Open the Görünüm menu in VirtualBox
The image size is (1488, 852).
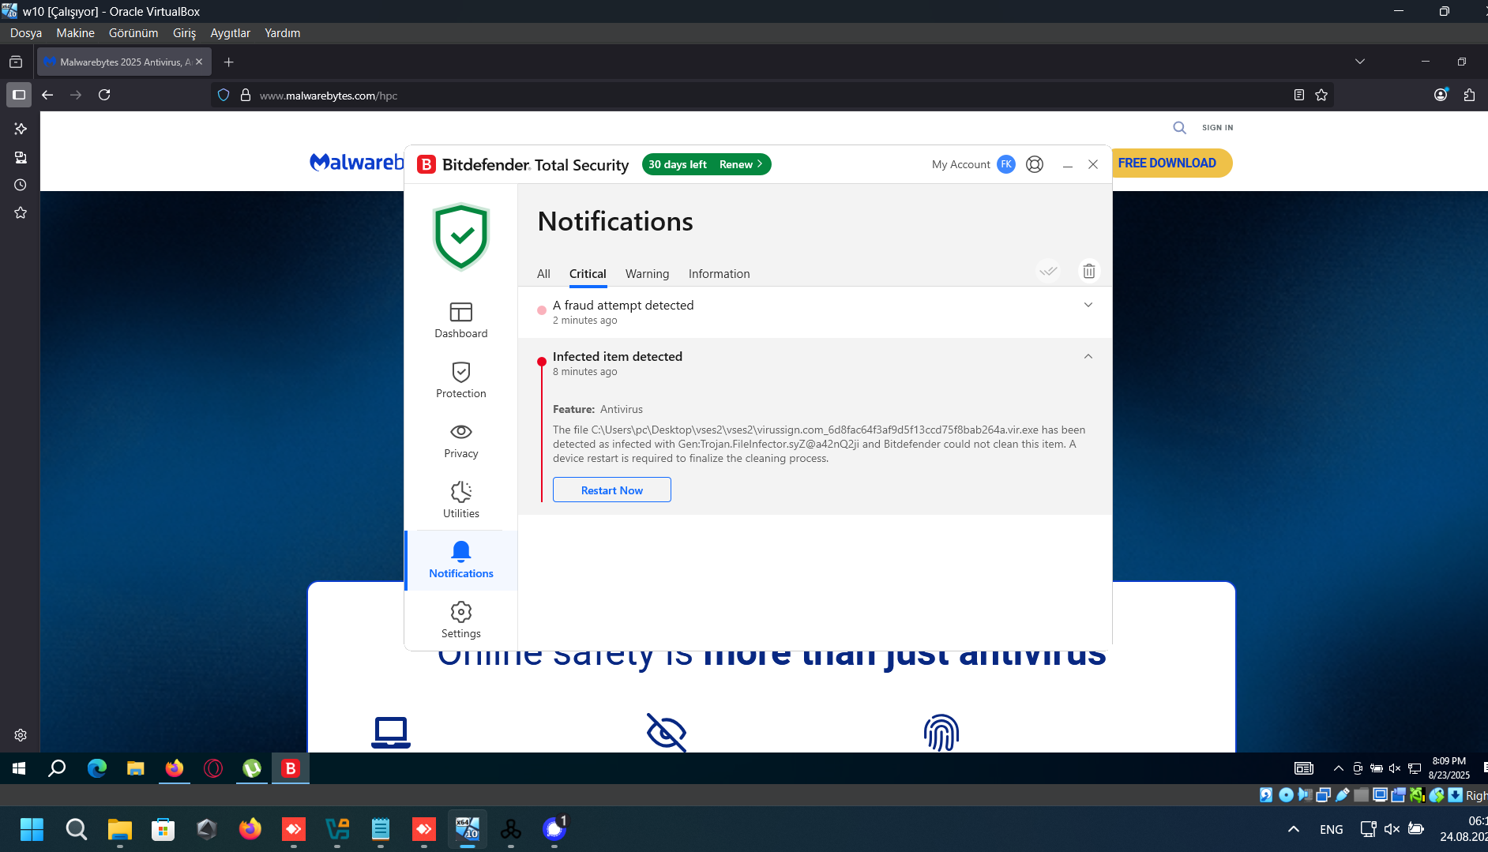click(x=133, y=32)
